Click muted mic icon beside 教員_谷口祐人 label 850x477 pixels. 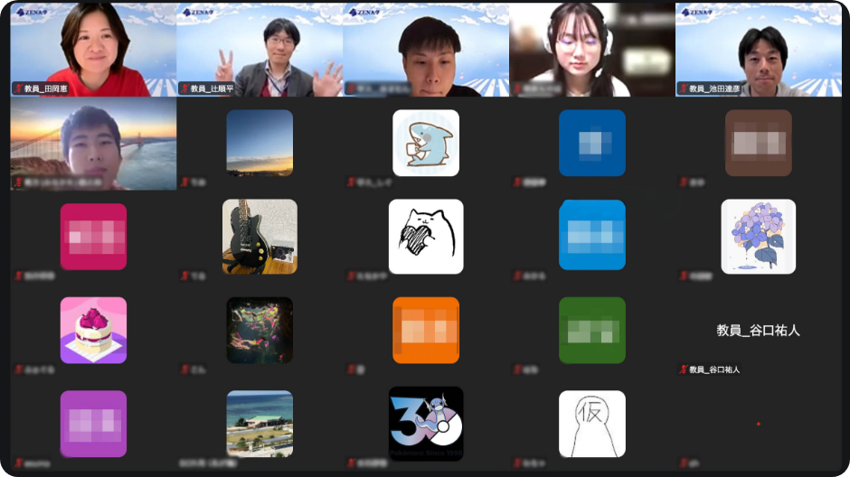click(x=683, y=369)
